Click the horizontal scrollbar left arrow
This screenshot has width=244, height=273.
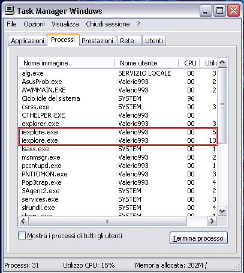(x=23, y=221)
